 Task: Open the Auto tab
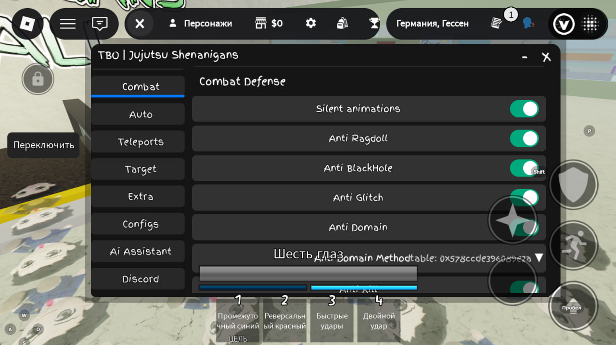[x=138, y=115]
